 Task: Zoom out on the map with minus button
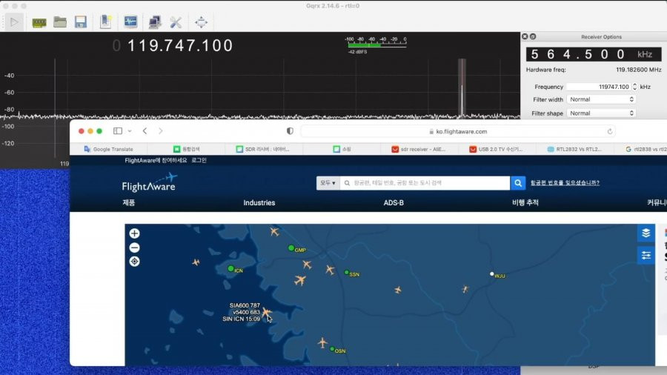click(134, 248)
